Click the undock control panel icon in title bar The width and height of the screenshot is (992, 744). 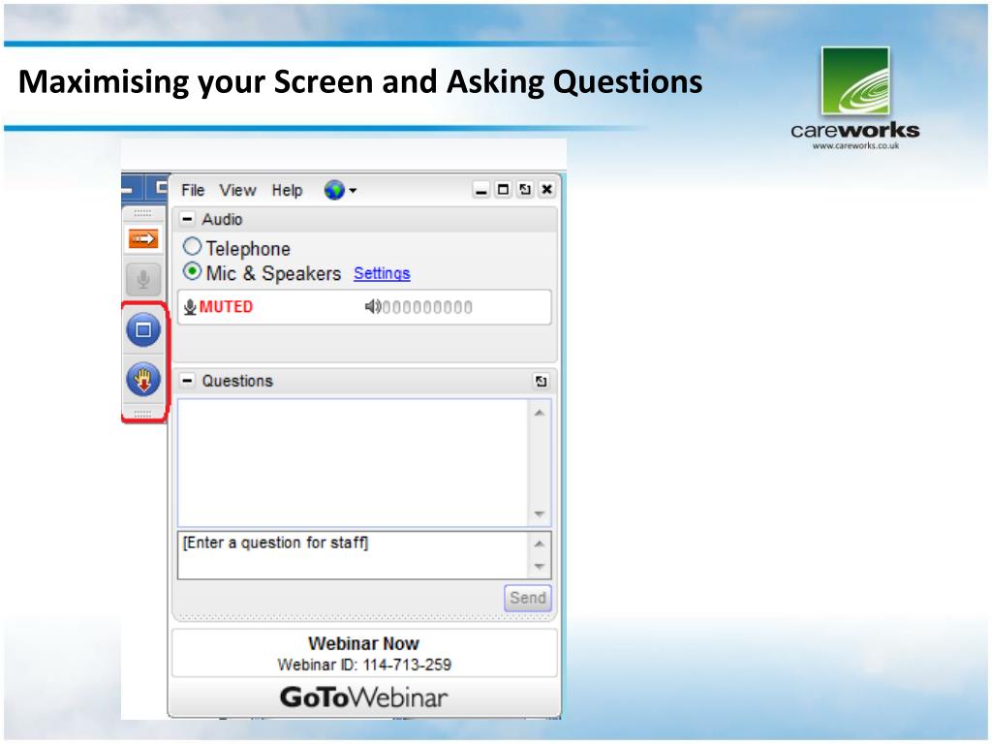pos(525,189)
